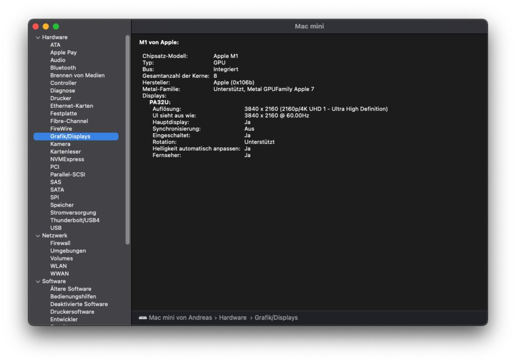The width and height of the screenshot is (516, 363).
Task: Click the 'Unterstützt' Rotation value
Action: [260, 142]
